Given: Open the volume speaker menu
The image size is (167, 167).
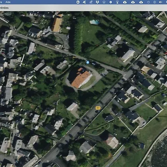Looking at the screenshot, I should coord(161,2).
